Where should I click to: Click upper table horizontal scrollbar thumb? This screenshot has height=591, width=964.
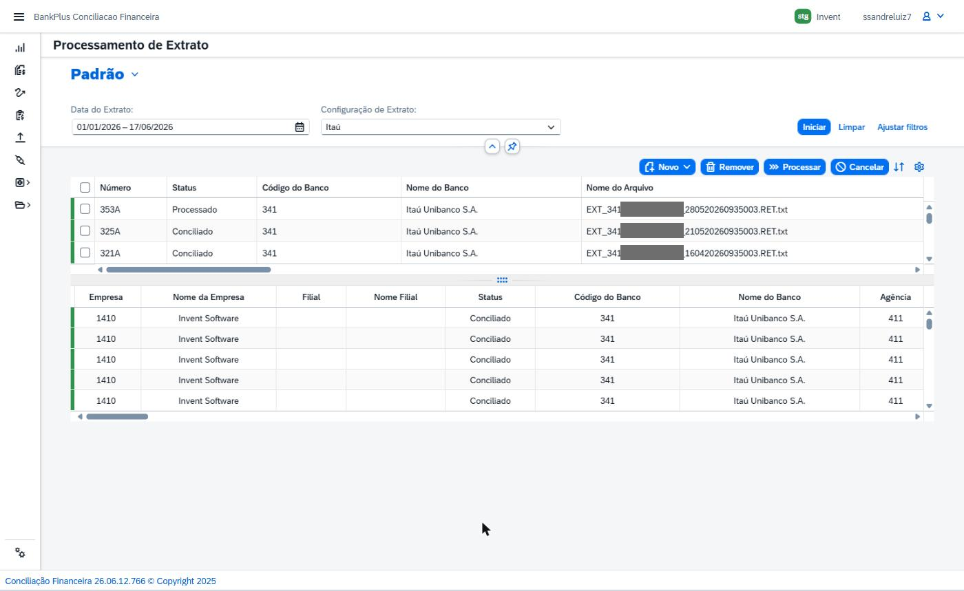click(188, 270)
